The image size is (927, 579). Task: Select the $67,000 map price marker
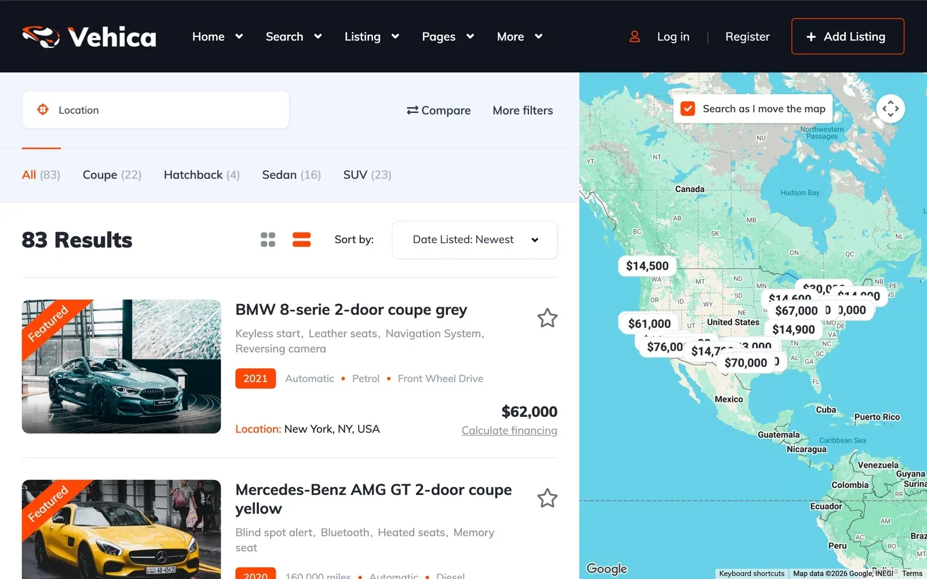pos(796,310)
